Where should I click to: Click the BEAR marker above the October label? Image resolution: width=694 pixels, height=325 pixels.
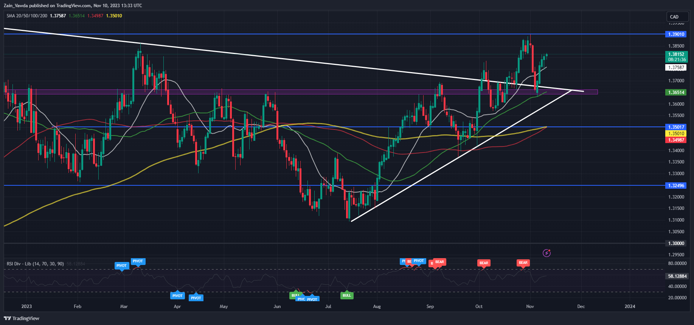tap(484, 263)
